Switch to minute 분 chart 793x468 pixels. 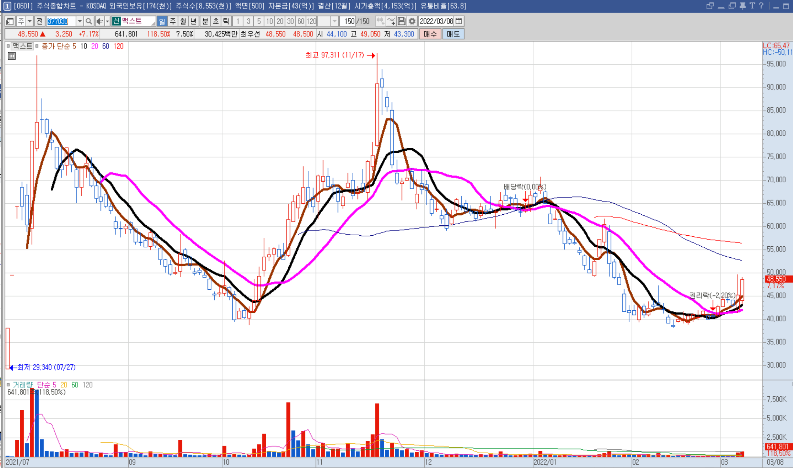(205, 21)
